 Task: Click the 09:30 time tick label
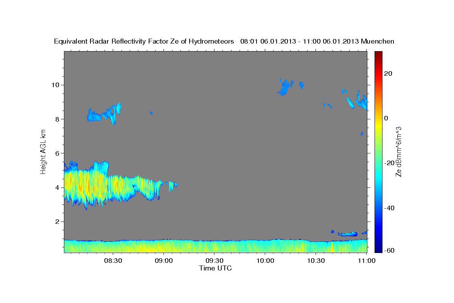click(x=215, y=261)
